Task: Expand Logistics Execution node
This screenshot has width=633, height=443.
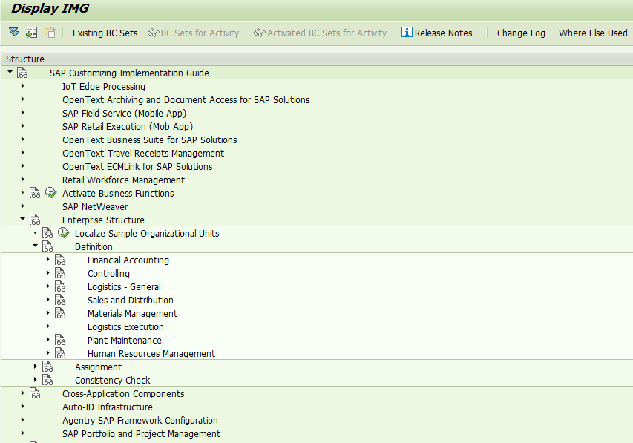Action: coord(47,326)
